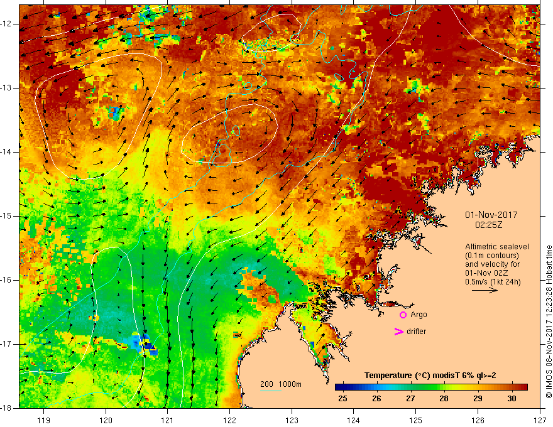Click the color bar tick label 25

[342, 399]
